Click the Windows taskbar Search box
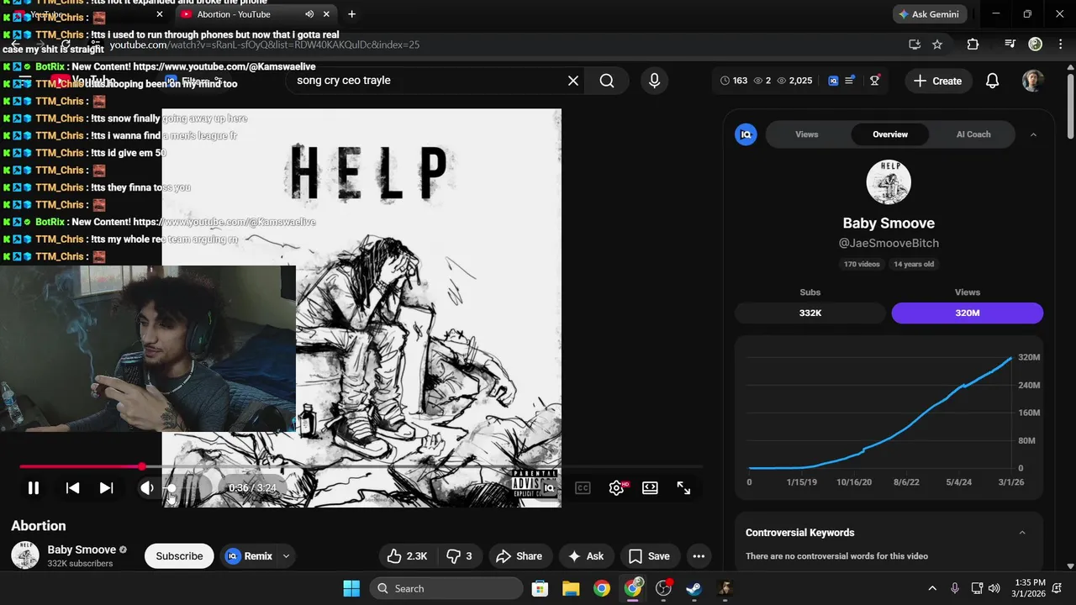Screen dimensions: 1076x605 click(447, 588)
